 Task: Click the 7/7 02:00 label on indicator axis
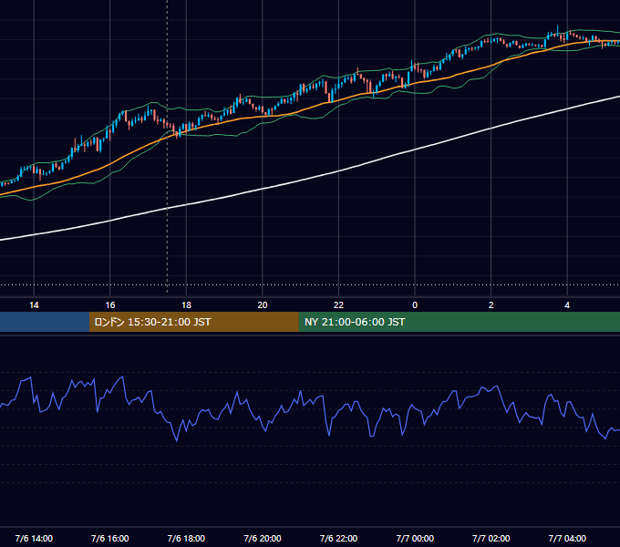(491, 538)
